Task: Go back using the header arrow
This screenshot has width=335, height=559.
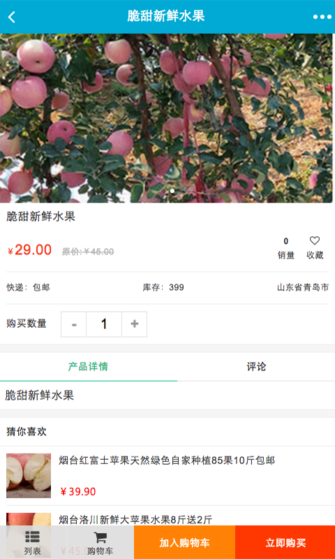Action: (12, 17)
